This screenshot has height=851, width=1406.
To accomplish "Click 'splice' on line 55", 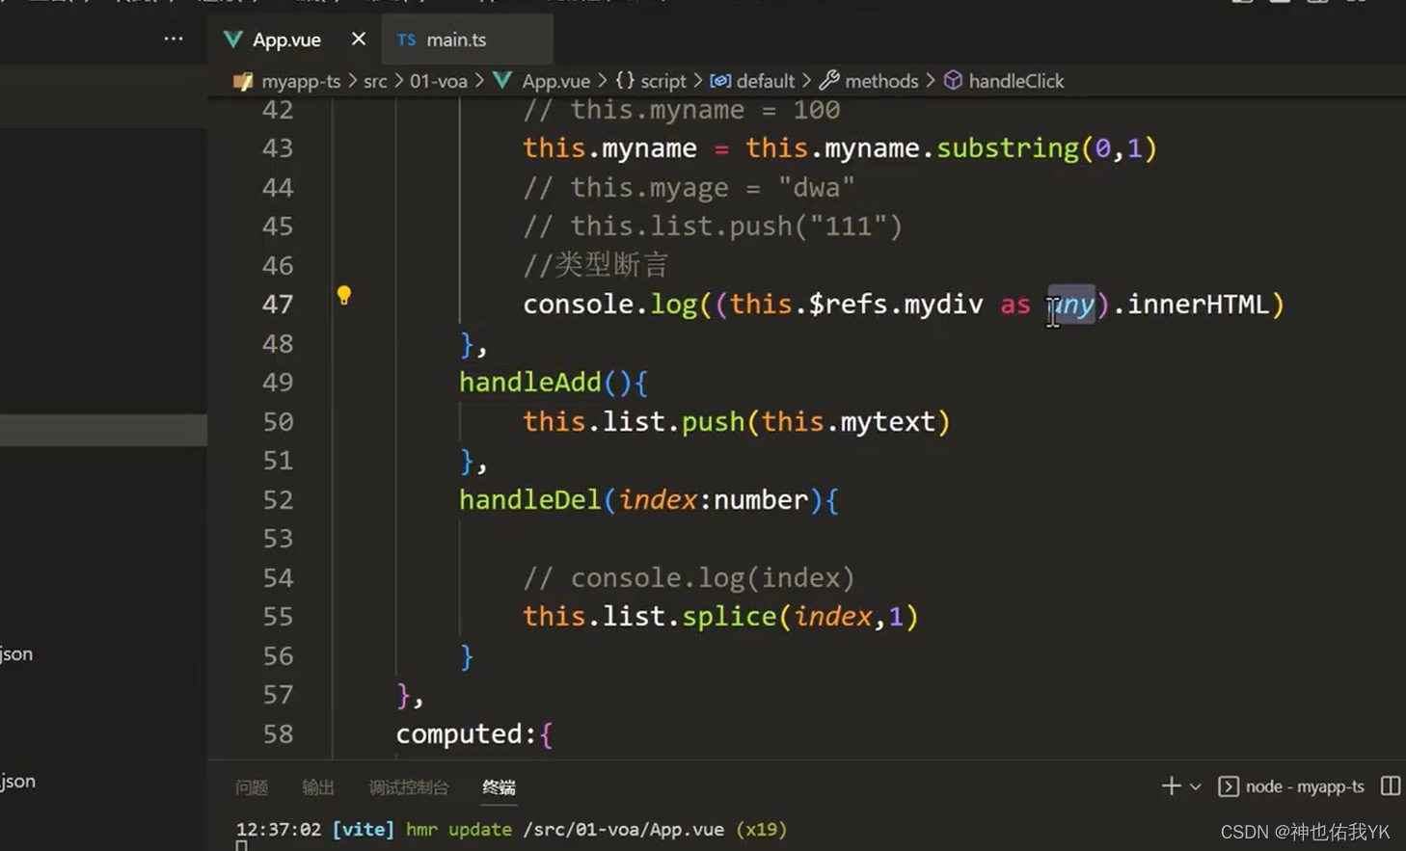I will (729, 617).
